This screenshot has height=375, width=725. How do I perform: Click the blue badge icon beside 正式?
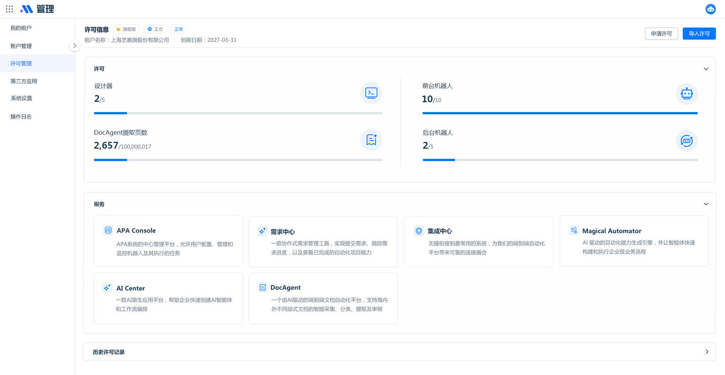(x=150, y=29)
